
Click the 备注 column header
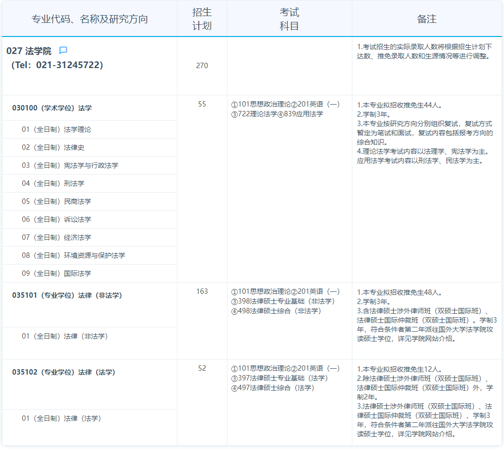click(427, 19)
